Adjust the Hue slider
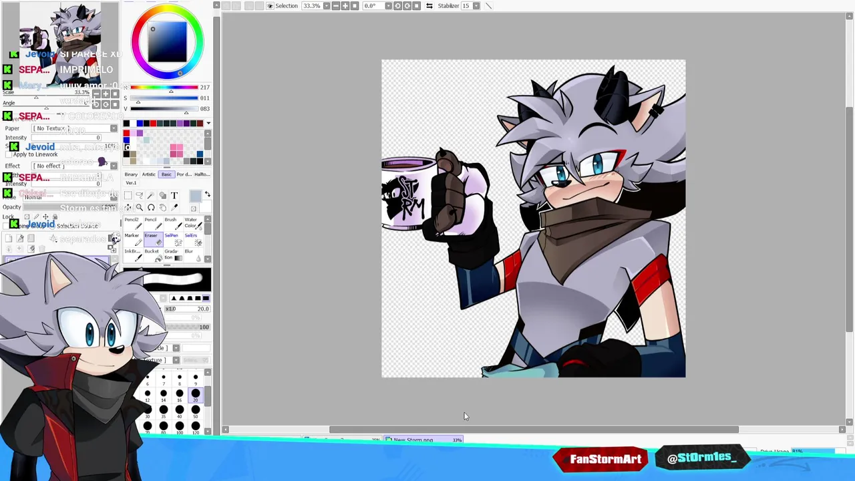855x481 pixels. click(x=164, y=88)
